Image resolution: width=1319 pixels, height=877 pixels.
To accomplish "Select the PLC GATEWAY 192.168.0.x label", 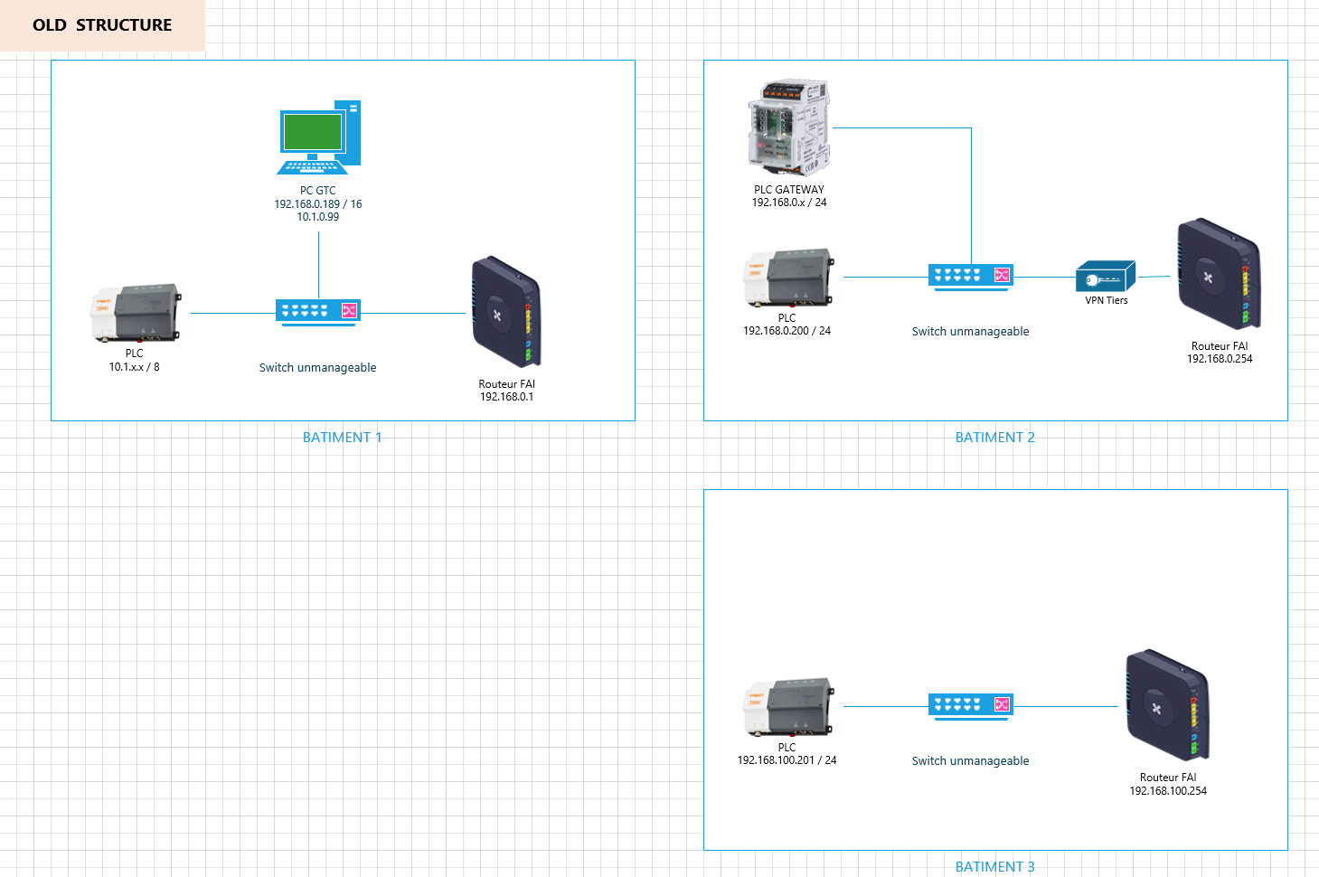I will 788,196.
